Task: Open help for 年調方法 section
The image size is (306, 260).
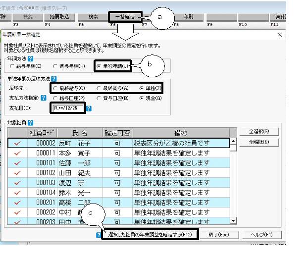Action: [x=30, y=58]
